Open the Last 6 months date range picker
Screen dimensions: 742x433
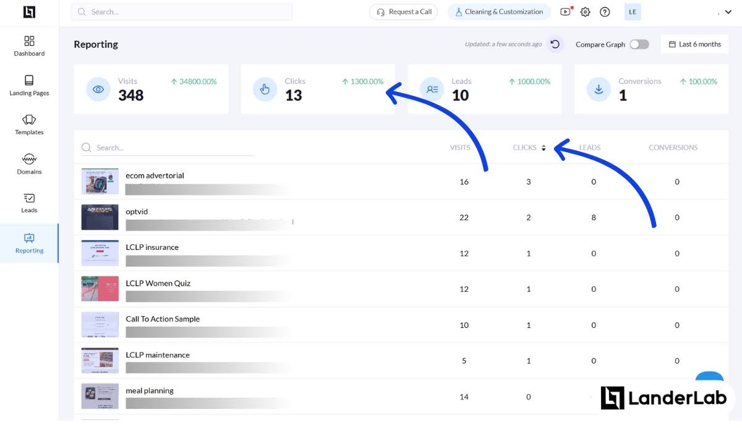(694, 45)
